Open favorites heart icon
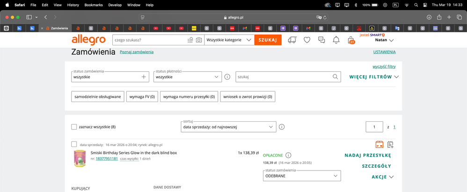This screenshot has height=192, width=467. tap(307, 40)
